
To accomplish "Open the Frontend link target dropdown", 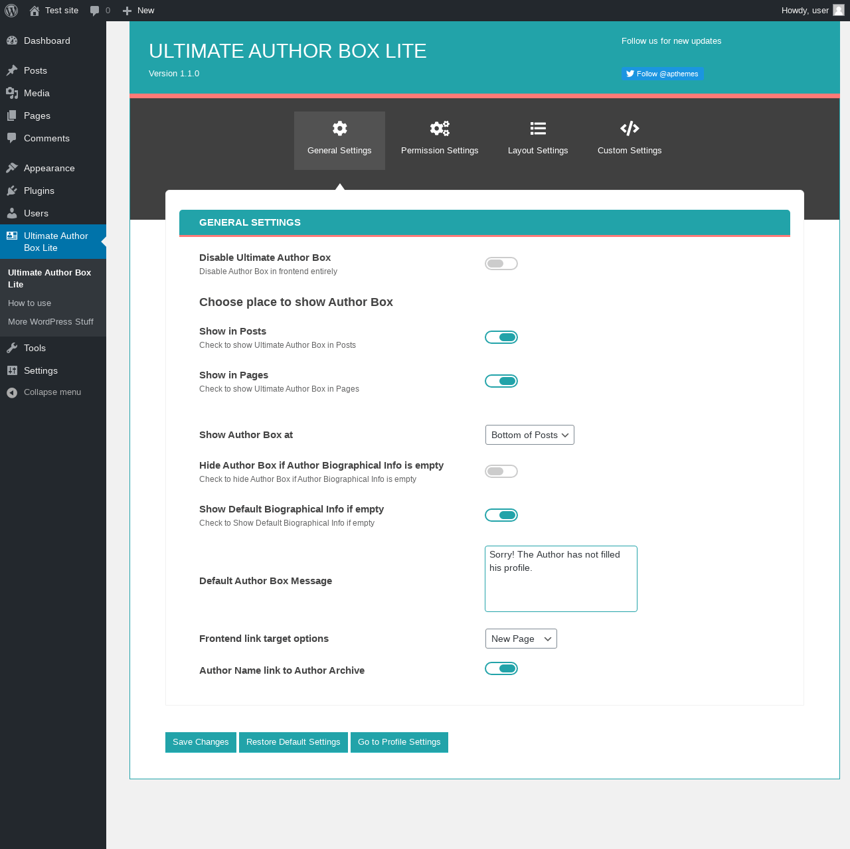I will pyautogui.click(x=521, y=639).
